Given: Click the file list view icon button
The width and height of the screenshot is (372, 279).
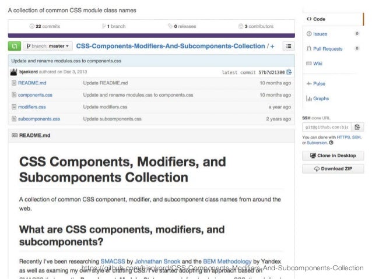Looking at the screenshot, I should coord(289,46).
